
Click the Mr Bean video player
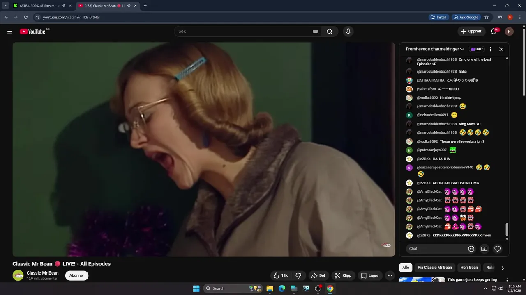click(x=203, y=150)
